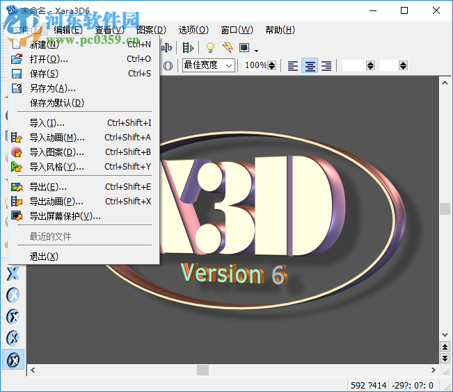
Task: Click the text tool 'ab' toolbar icon
Action: [x=167, y=48]
